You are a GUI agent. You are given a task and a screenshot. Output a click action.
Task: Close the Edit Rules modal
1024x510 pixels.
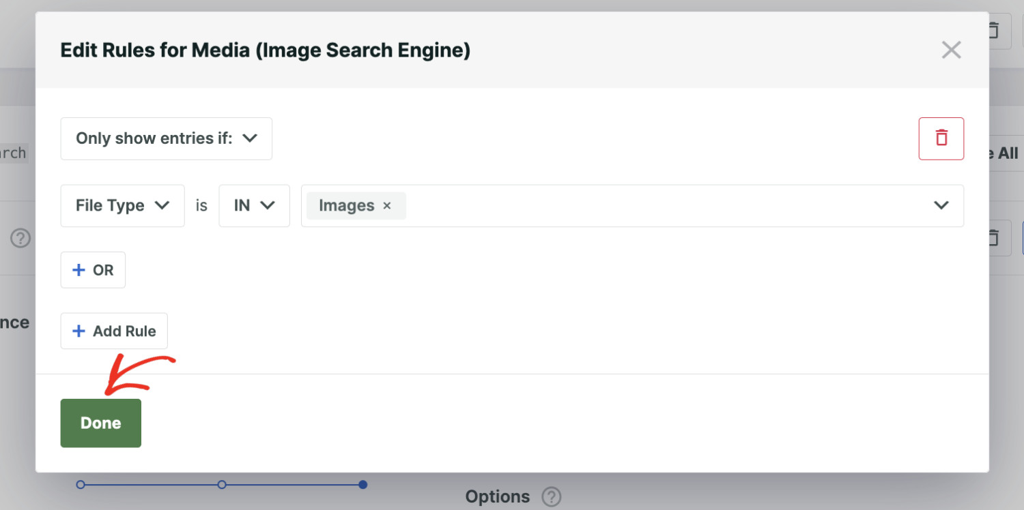pyautogui.click(x=952, y=49)
